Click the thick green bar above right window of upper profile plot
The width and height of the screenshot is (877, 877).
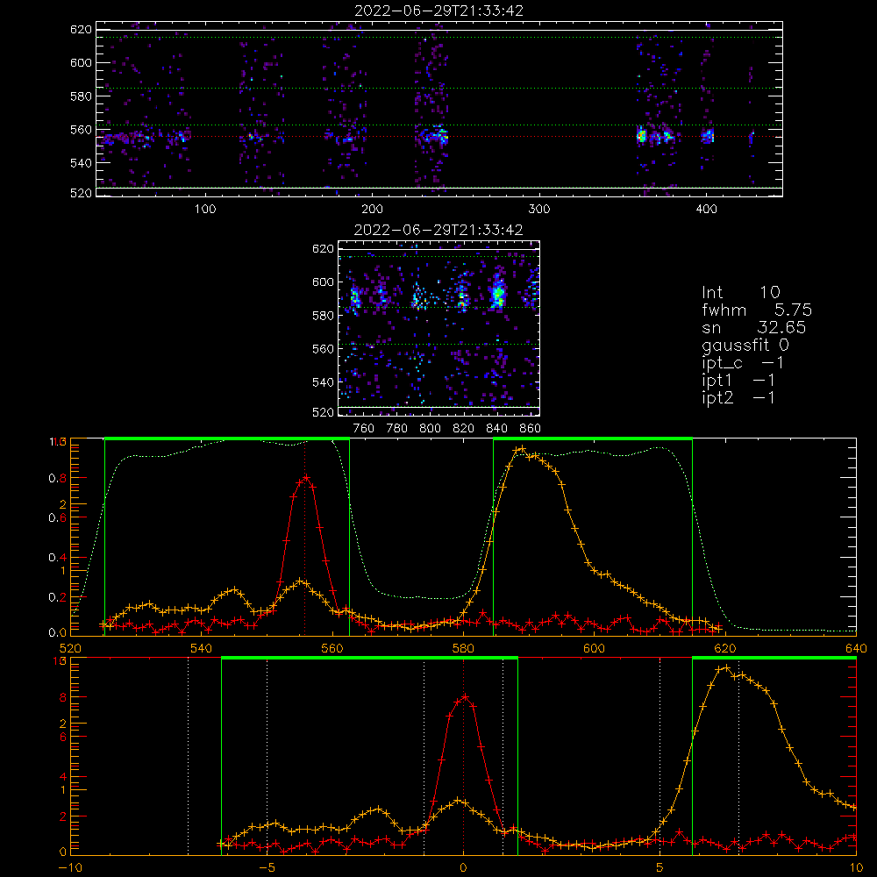(x=593, y=438)
